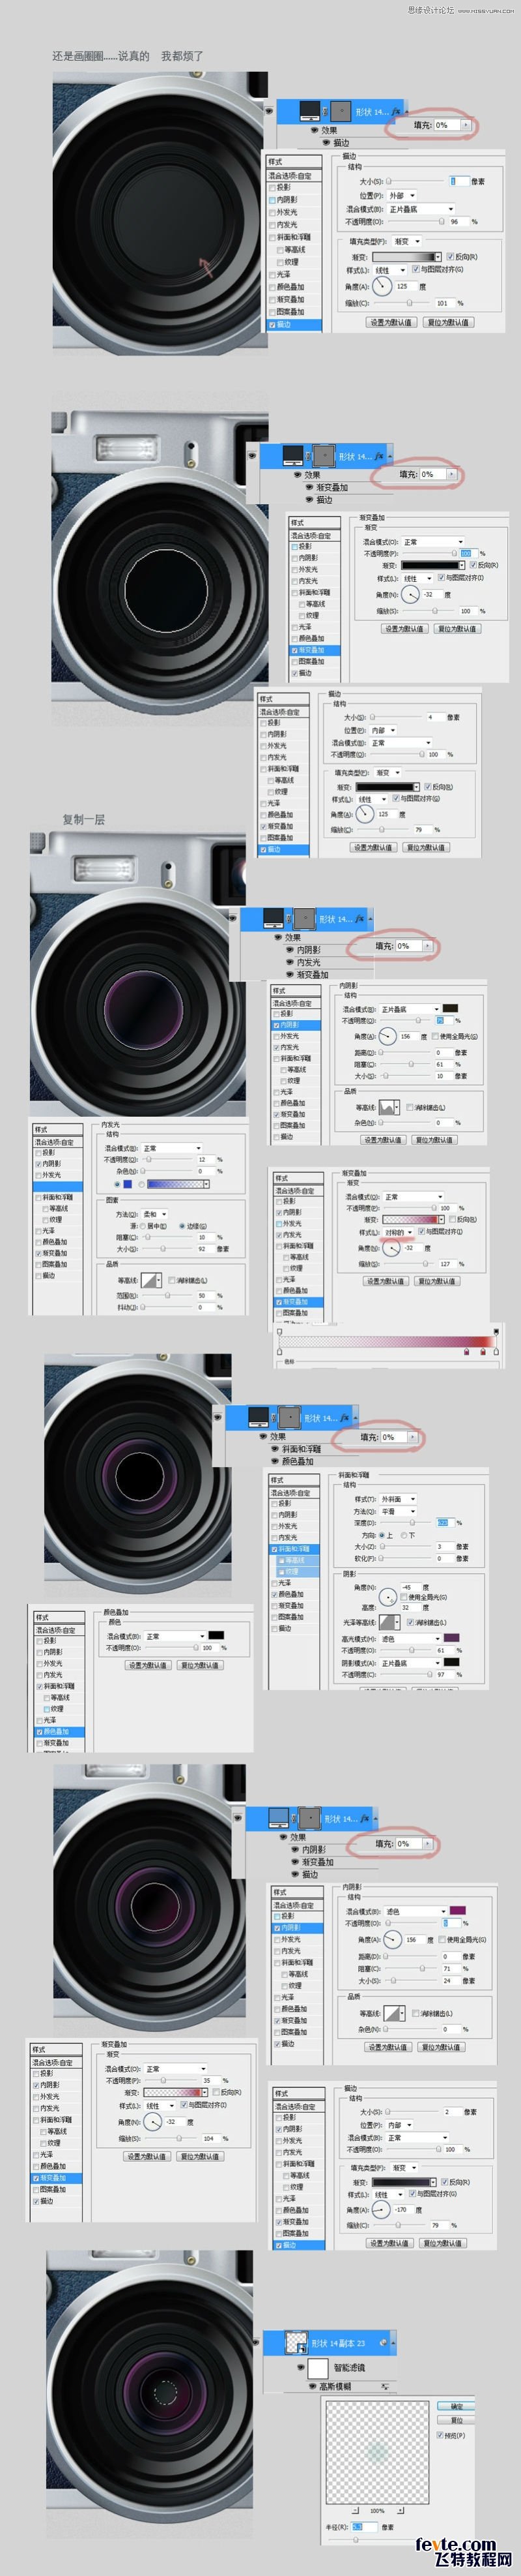Open inner glow gradient picker arrow
This screenshot has width=521, height=2576.
206,1184
